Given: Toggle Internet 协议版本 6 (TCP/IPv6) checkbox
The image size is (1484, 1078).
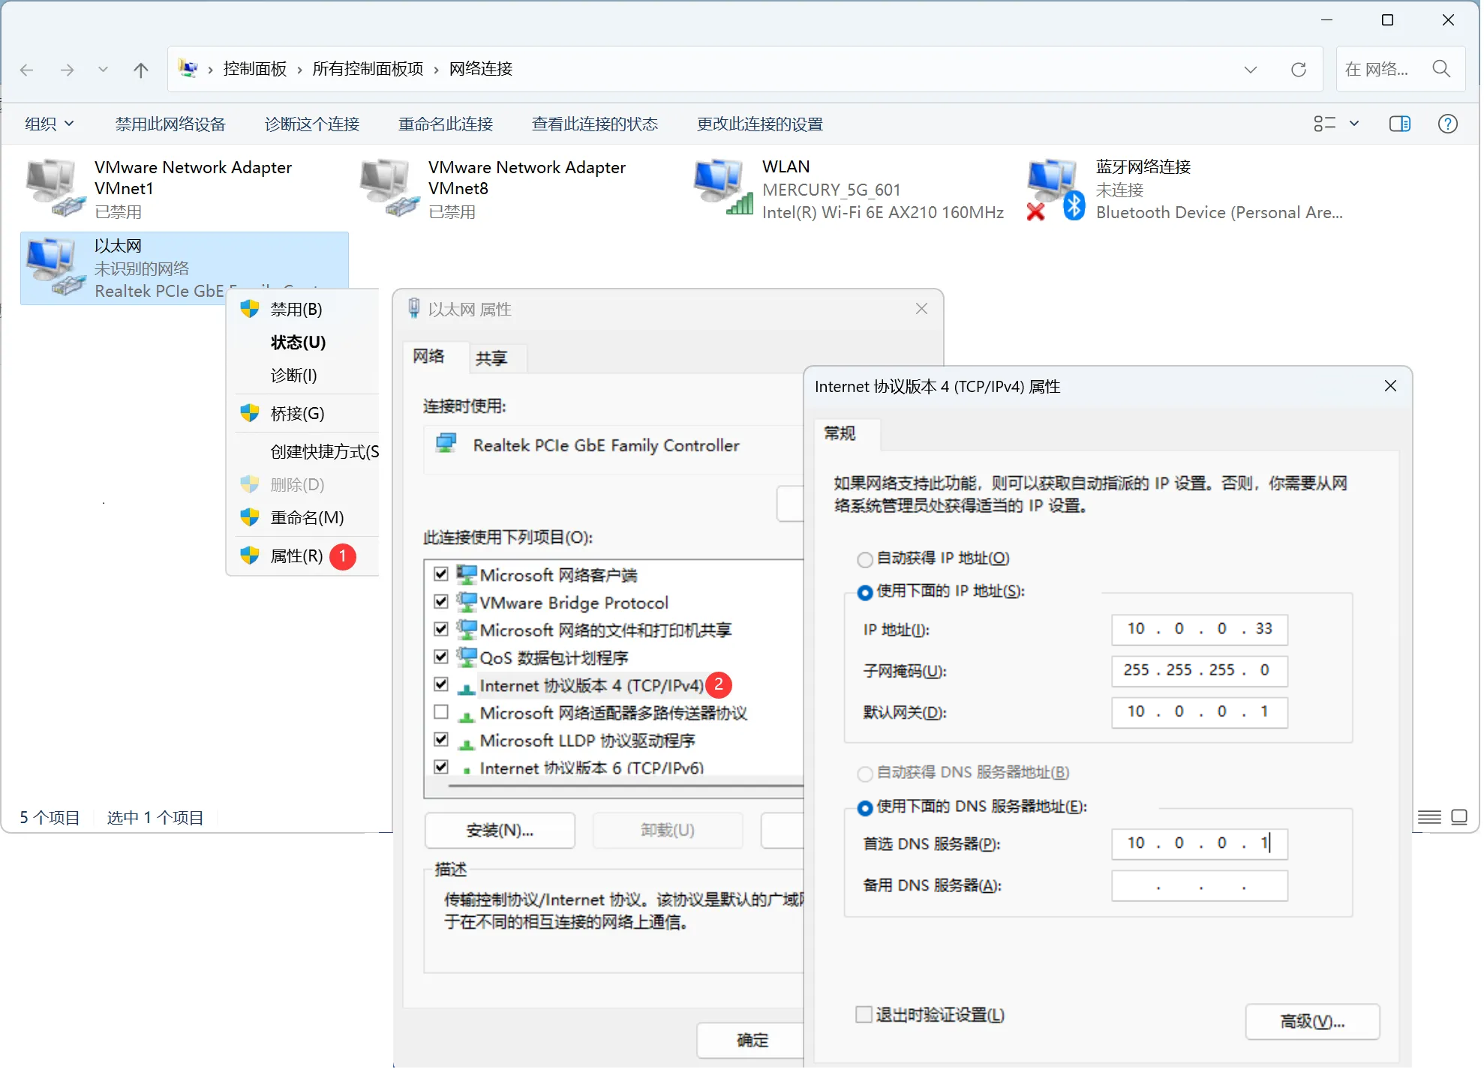Looking at the screenshot, I should click(441, 767).
